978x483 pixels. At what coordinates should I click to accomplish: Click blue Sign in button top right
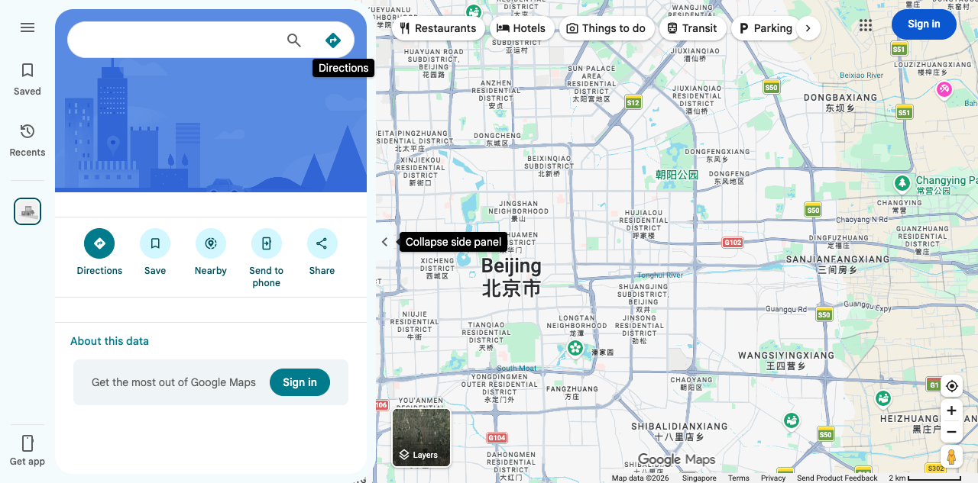(x=924, y=24)
